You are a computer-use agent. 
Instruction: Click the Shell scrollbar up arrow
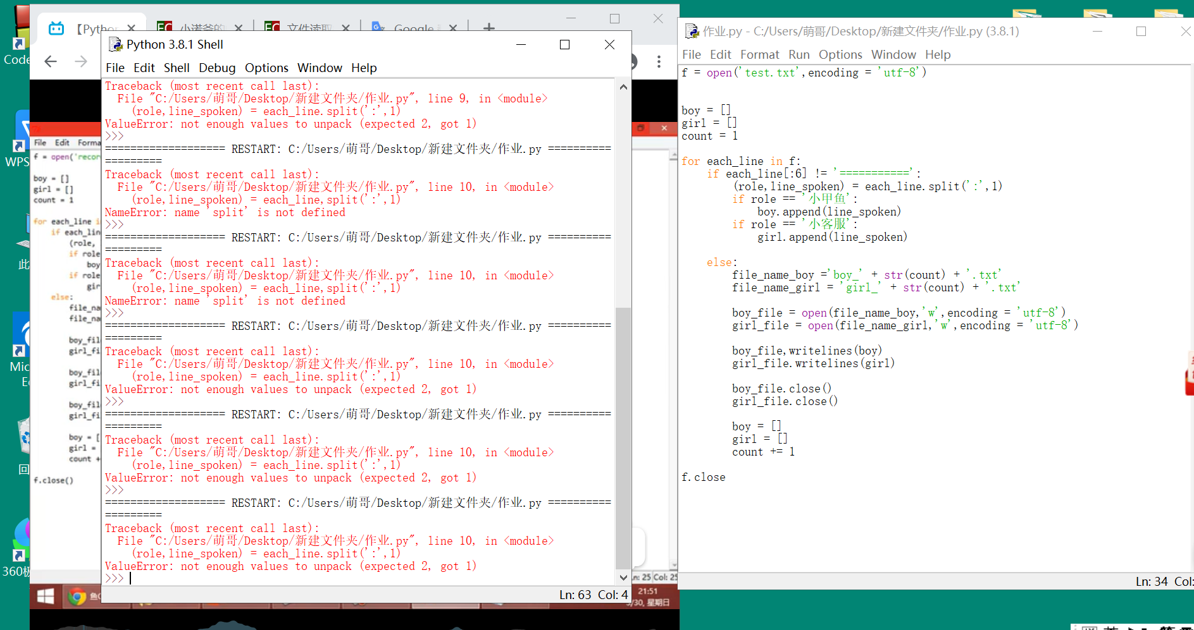[x=623, y=87]
